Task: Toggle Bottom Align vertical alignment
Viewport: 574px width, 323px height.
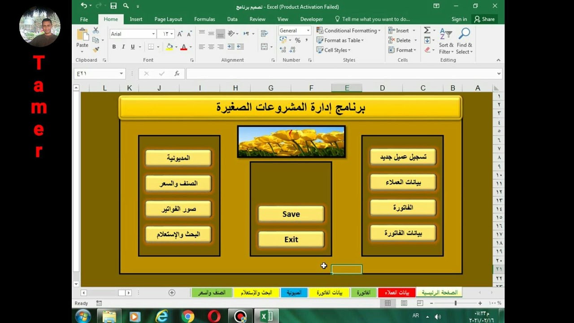Action: point(221,33)
